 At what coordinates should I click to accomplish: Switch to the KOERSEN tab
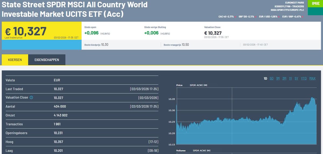[x=15, y=60]
